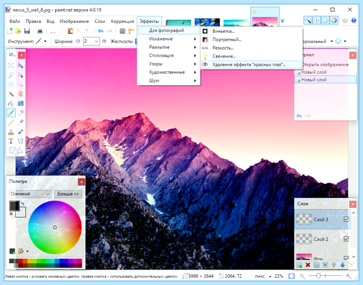
Task: Select the Clone Stamp tool
Action: tap(11, 132)
